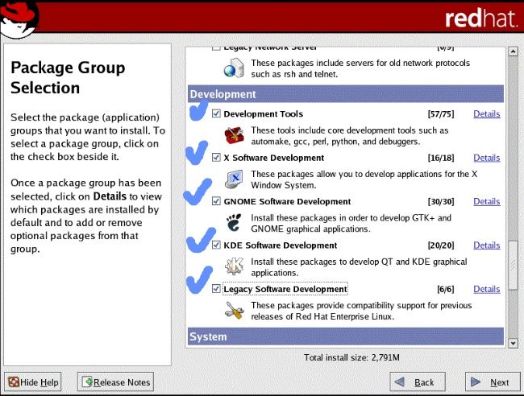Click the [6/6] package count
This screenshot has width=524, height=396.
coord(446,289)
